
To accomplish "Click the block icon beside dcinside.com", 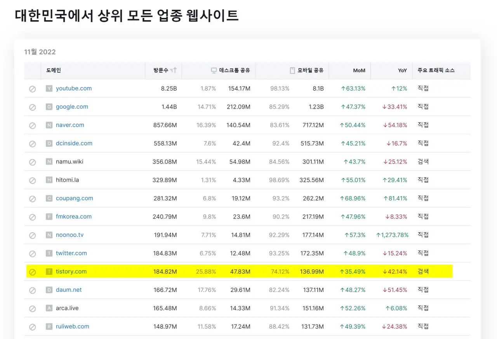I will tap(33, 144).
